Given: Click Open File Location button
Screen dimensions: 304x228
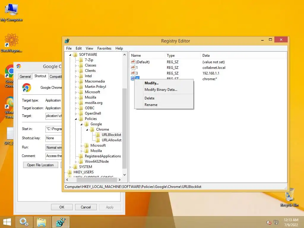Looking at the screenshot, I should tap(40, 165).
